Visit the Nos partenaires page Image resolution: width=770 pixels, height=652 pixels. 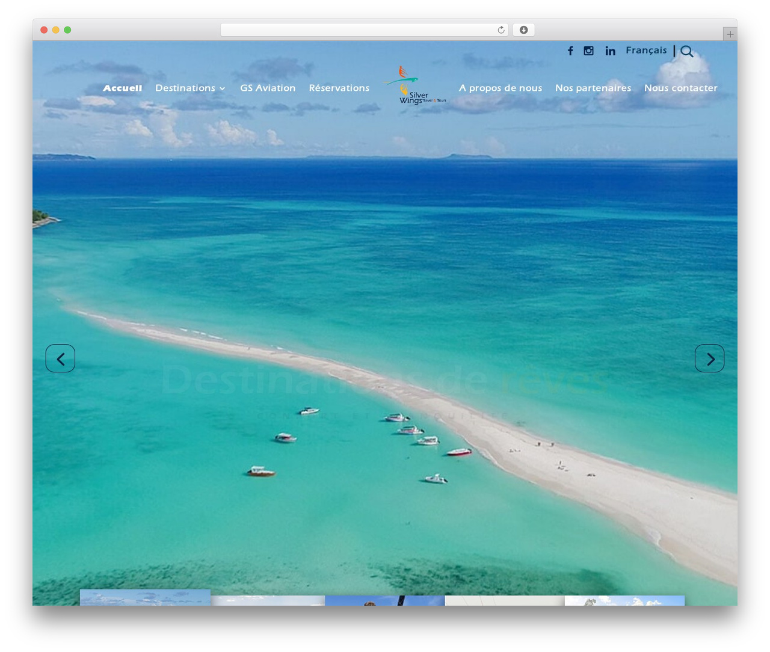point(593,88)
